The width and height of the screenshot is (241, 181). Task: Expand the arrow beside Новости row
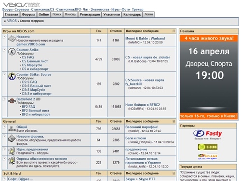click(4, 37)
